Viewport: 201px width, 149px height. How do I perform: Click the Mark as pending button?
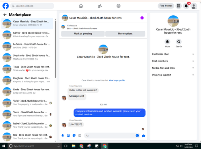point(83,34)
